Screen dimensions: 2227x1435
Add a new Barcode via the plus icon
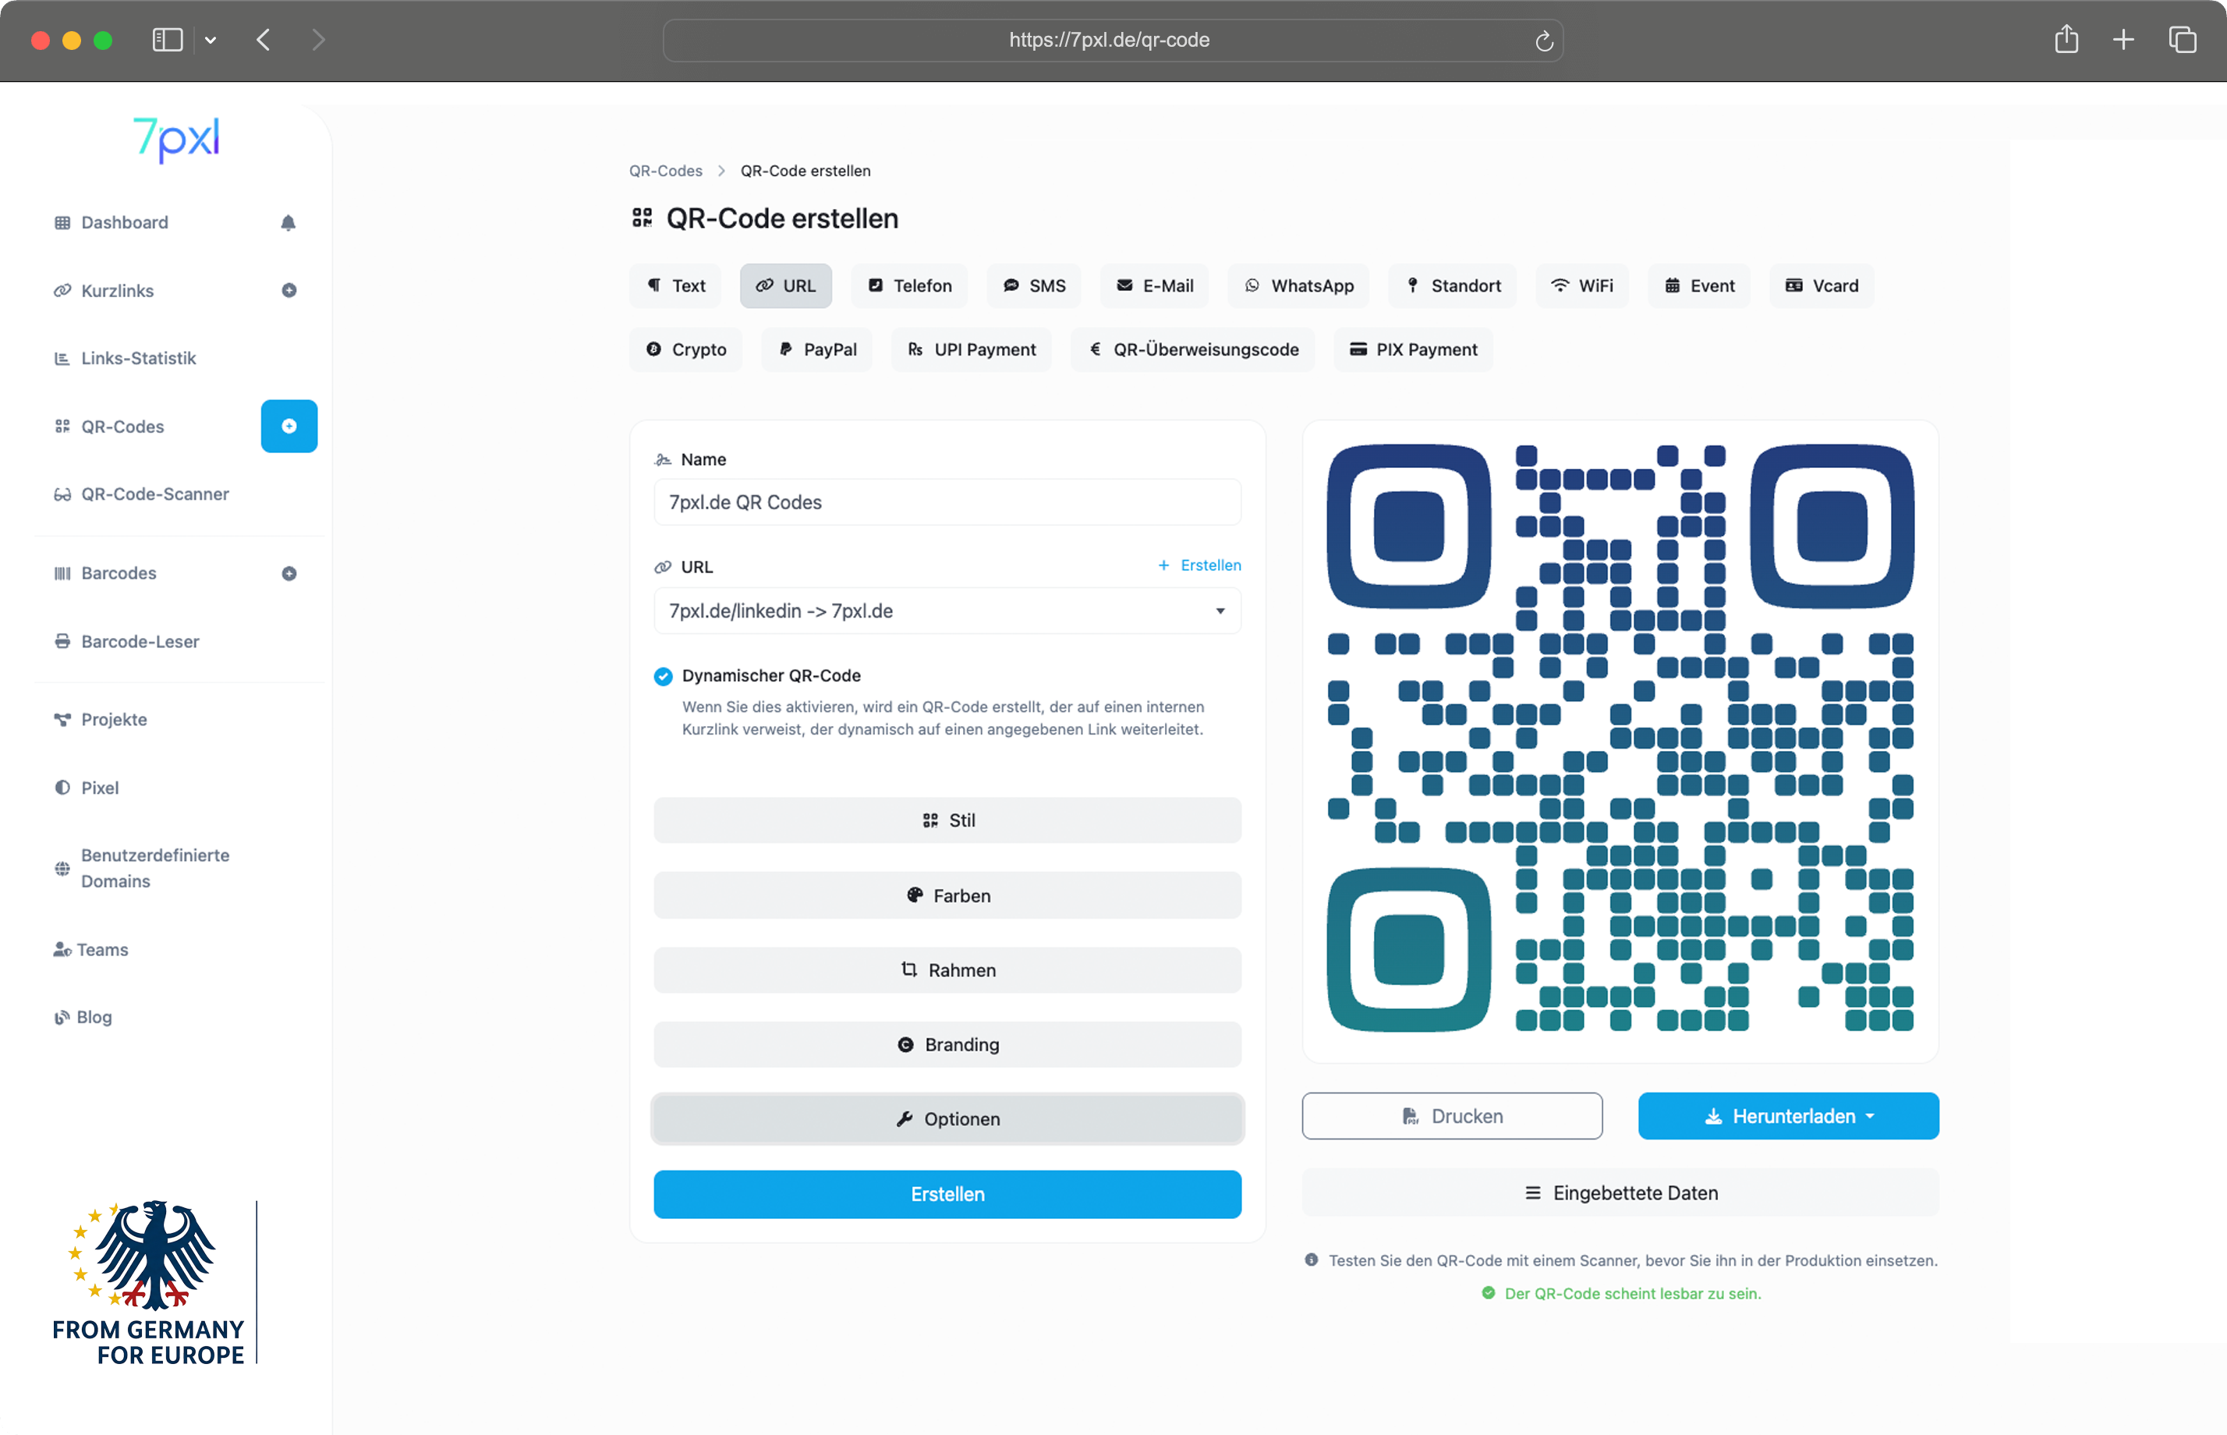[x=289, y=573]
